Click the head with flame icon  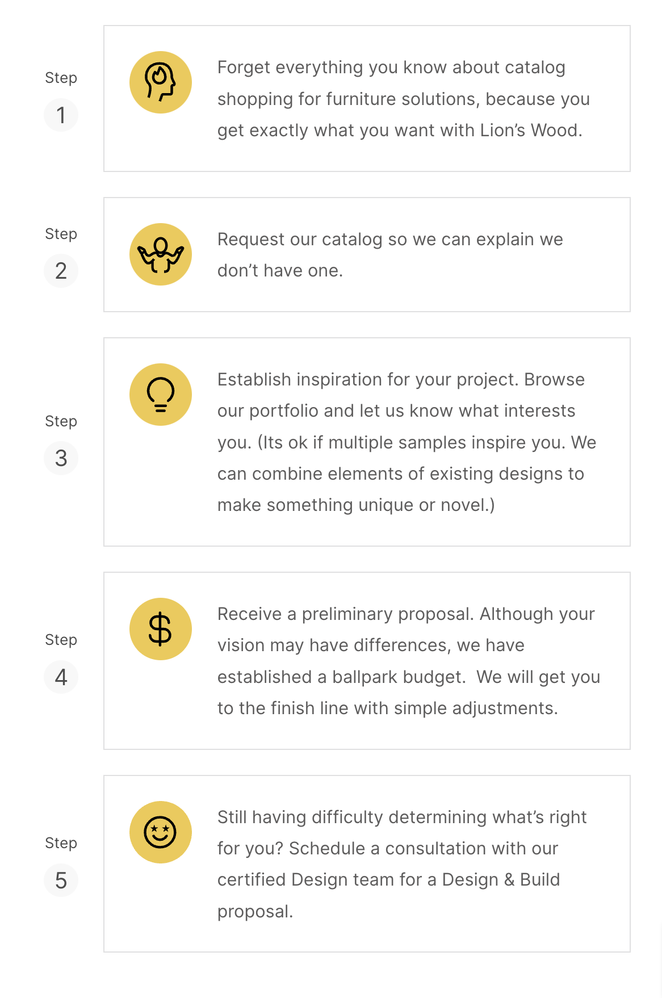click(161, 82)
